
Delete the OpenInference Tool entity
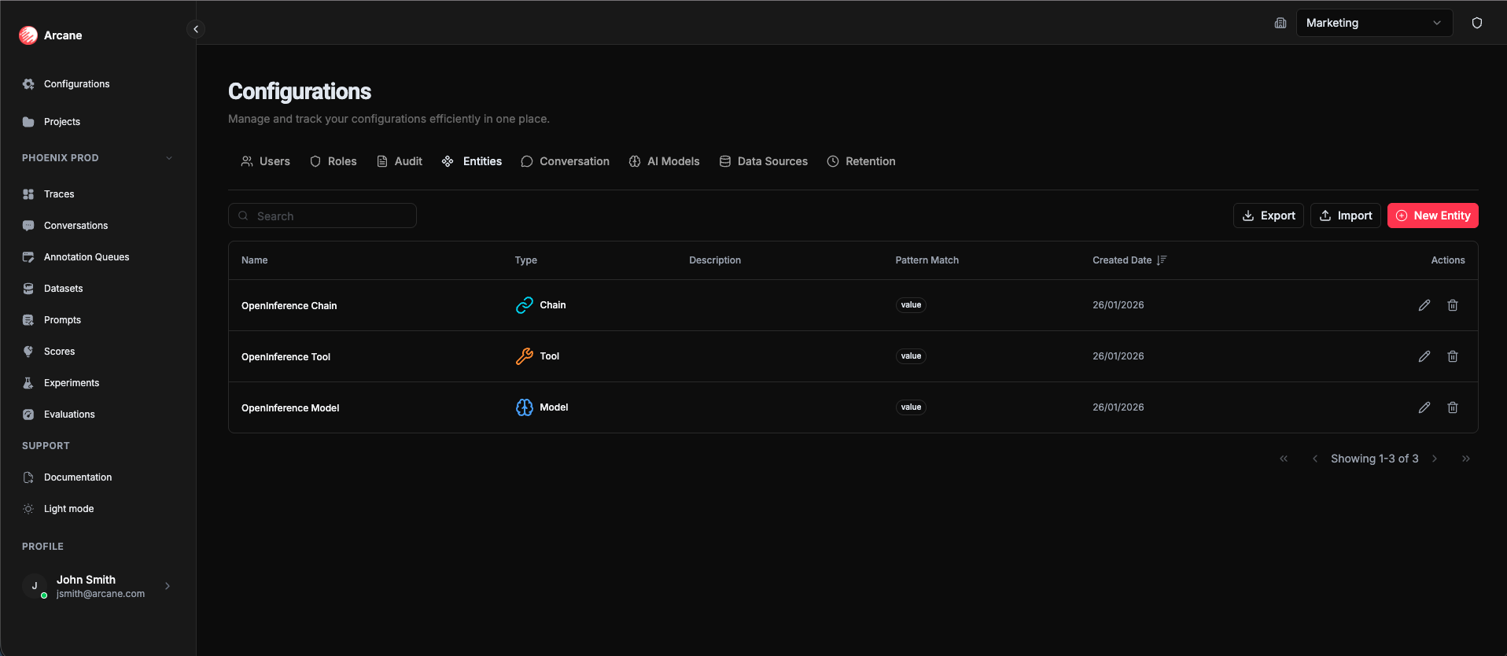coord(1452,356)
